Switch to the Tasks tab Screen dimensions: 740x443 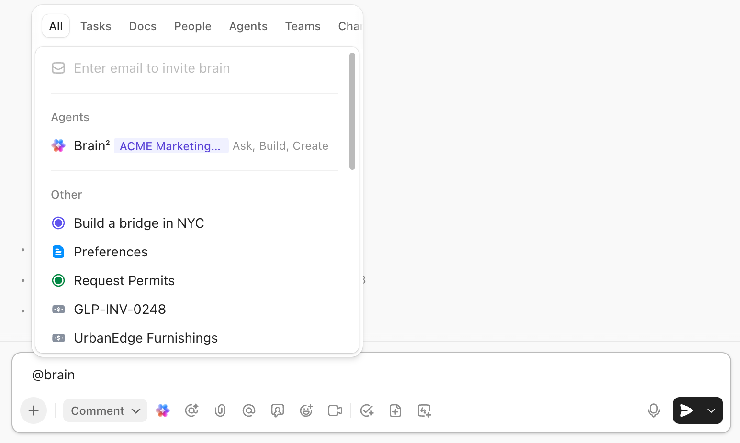[96, 26]
